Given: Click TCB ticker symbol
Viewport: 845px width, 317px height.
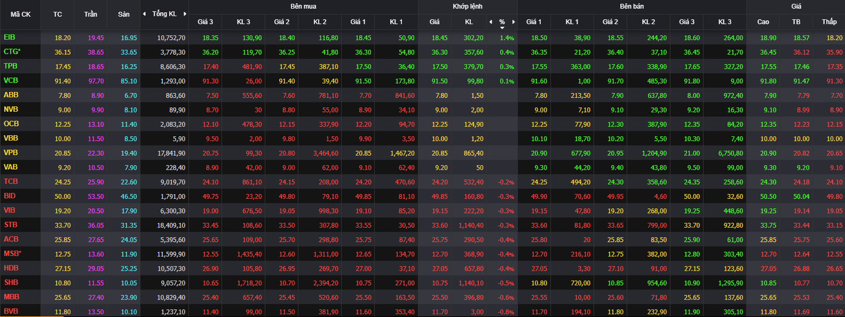Looking at the screenshot, I should [10, 181].
